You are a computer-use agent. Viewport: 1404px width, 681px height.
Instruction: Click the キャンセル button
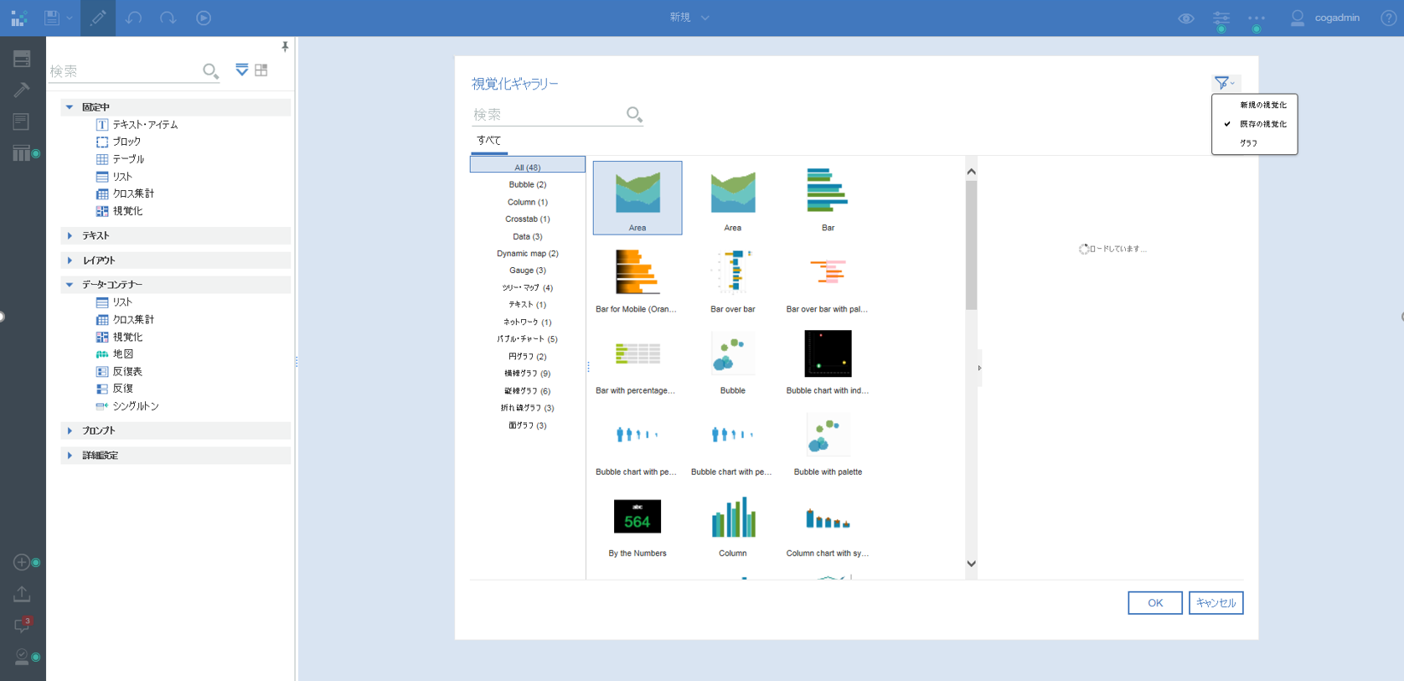click(x=1216, y=603)
